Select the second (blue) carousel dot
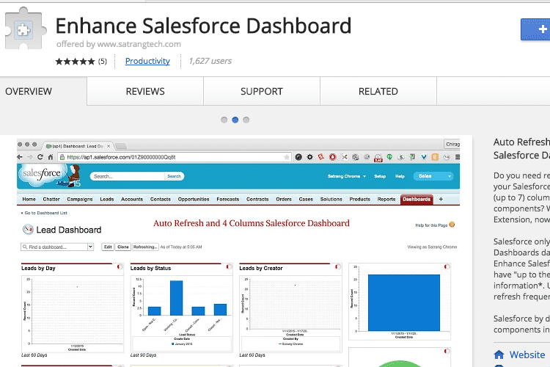 point(235,120)
